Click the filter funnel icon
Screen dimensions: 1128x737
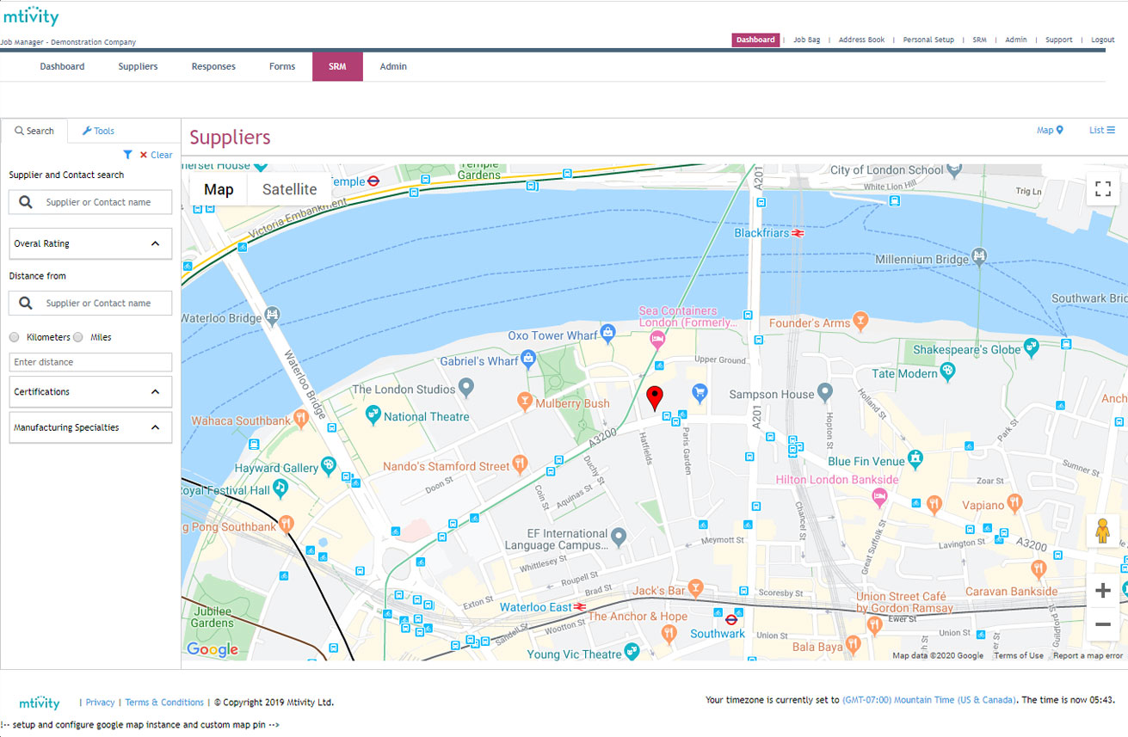pos(127,155)
